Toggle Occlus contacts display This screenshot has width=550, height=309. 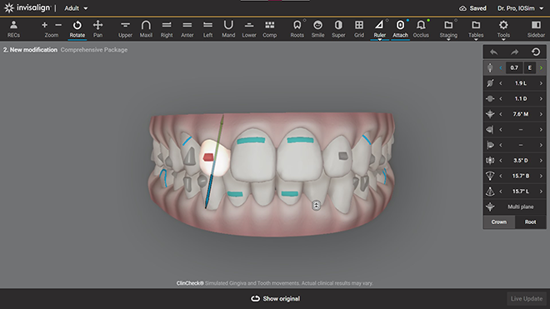pos(421,29)
